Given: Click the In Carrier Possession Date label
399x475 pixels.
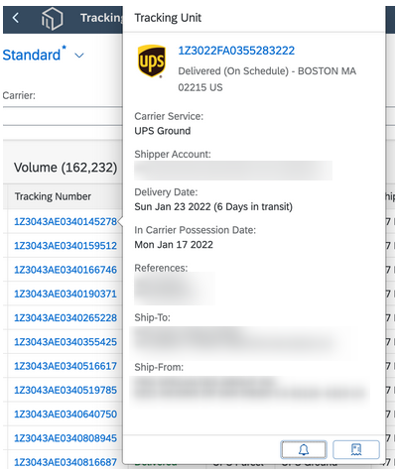Looking at the screenshot, I should pyautogui.click(x=196, y=230).
